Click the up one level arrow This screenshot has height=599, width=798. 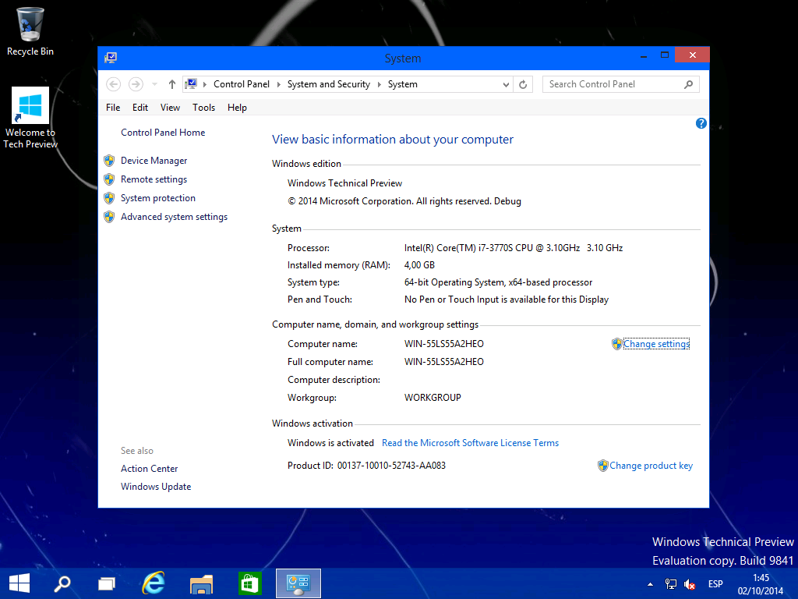pos(171,83)
